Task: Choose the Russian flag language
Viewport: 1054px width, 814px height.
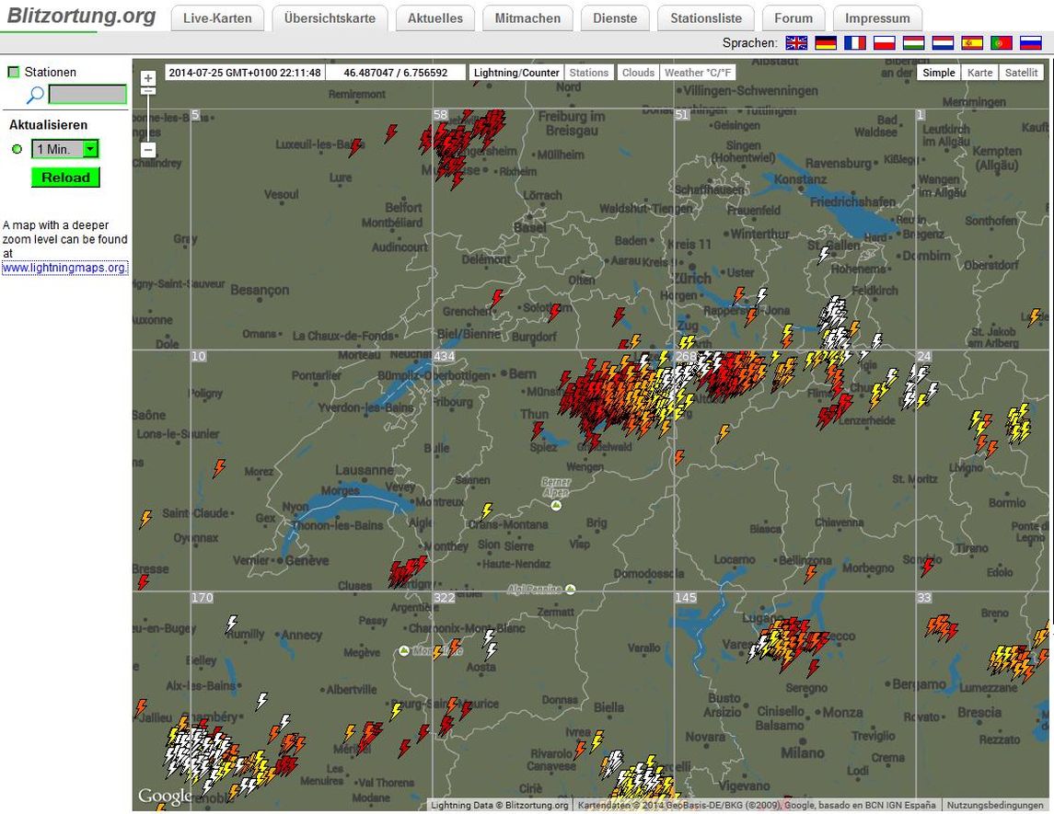Action: coord(1030,43)
